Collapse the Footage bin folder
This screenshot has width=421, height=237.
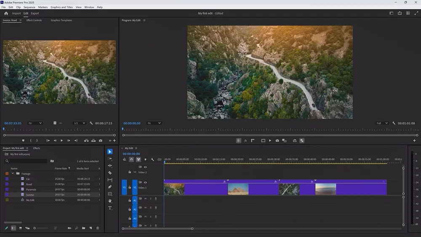[x=13, y=174]
